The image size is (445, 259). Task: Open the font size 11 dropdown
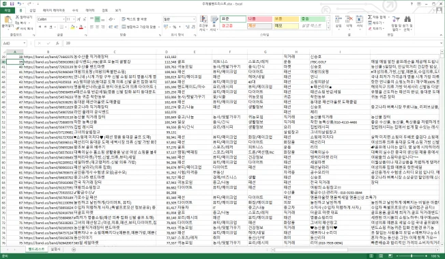click(x=74, y=19)
